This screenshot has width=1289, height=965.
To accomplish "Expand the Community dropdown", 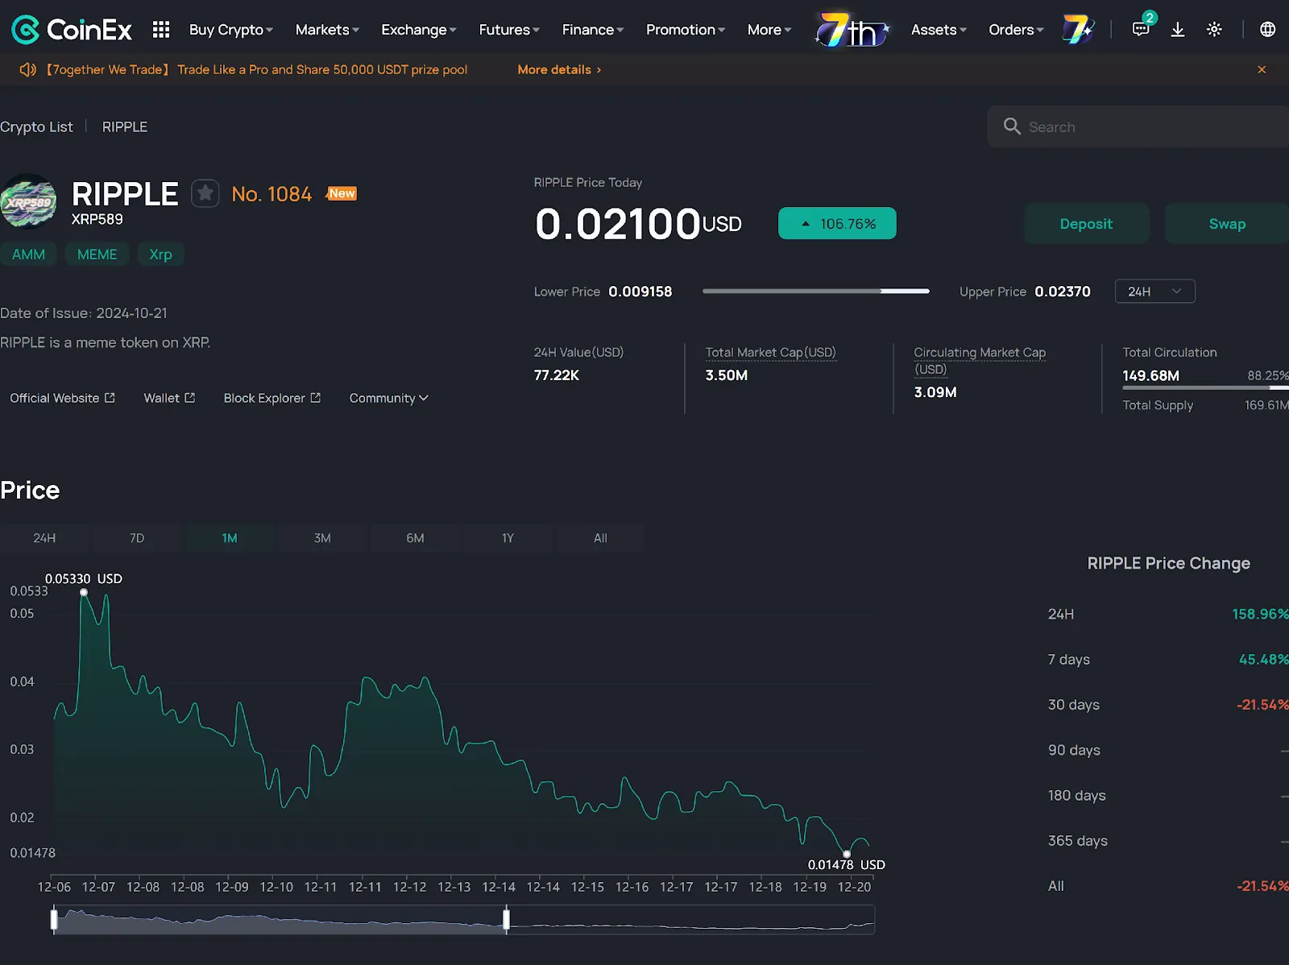I will click(x=388, y=398).
